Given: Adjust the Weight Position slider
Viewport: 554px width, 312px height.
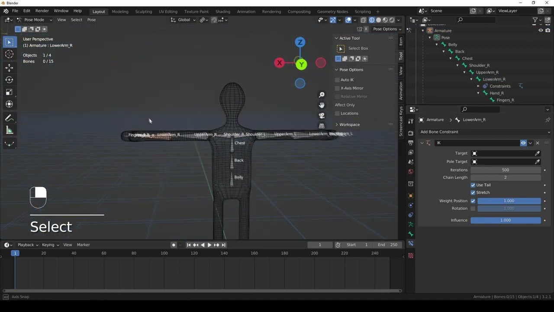Looking at the screenshot, I should (x=509, y=201).
